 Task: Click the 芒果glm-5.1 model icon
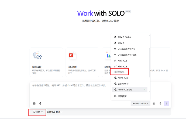[x=115, y=84]
